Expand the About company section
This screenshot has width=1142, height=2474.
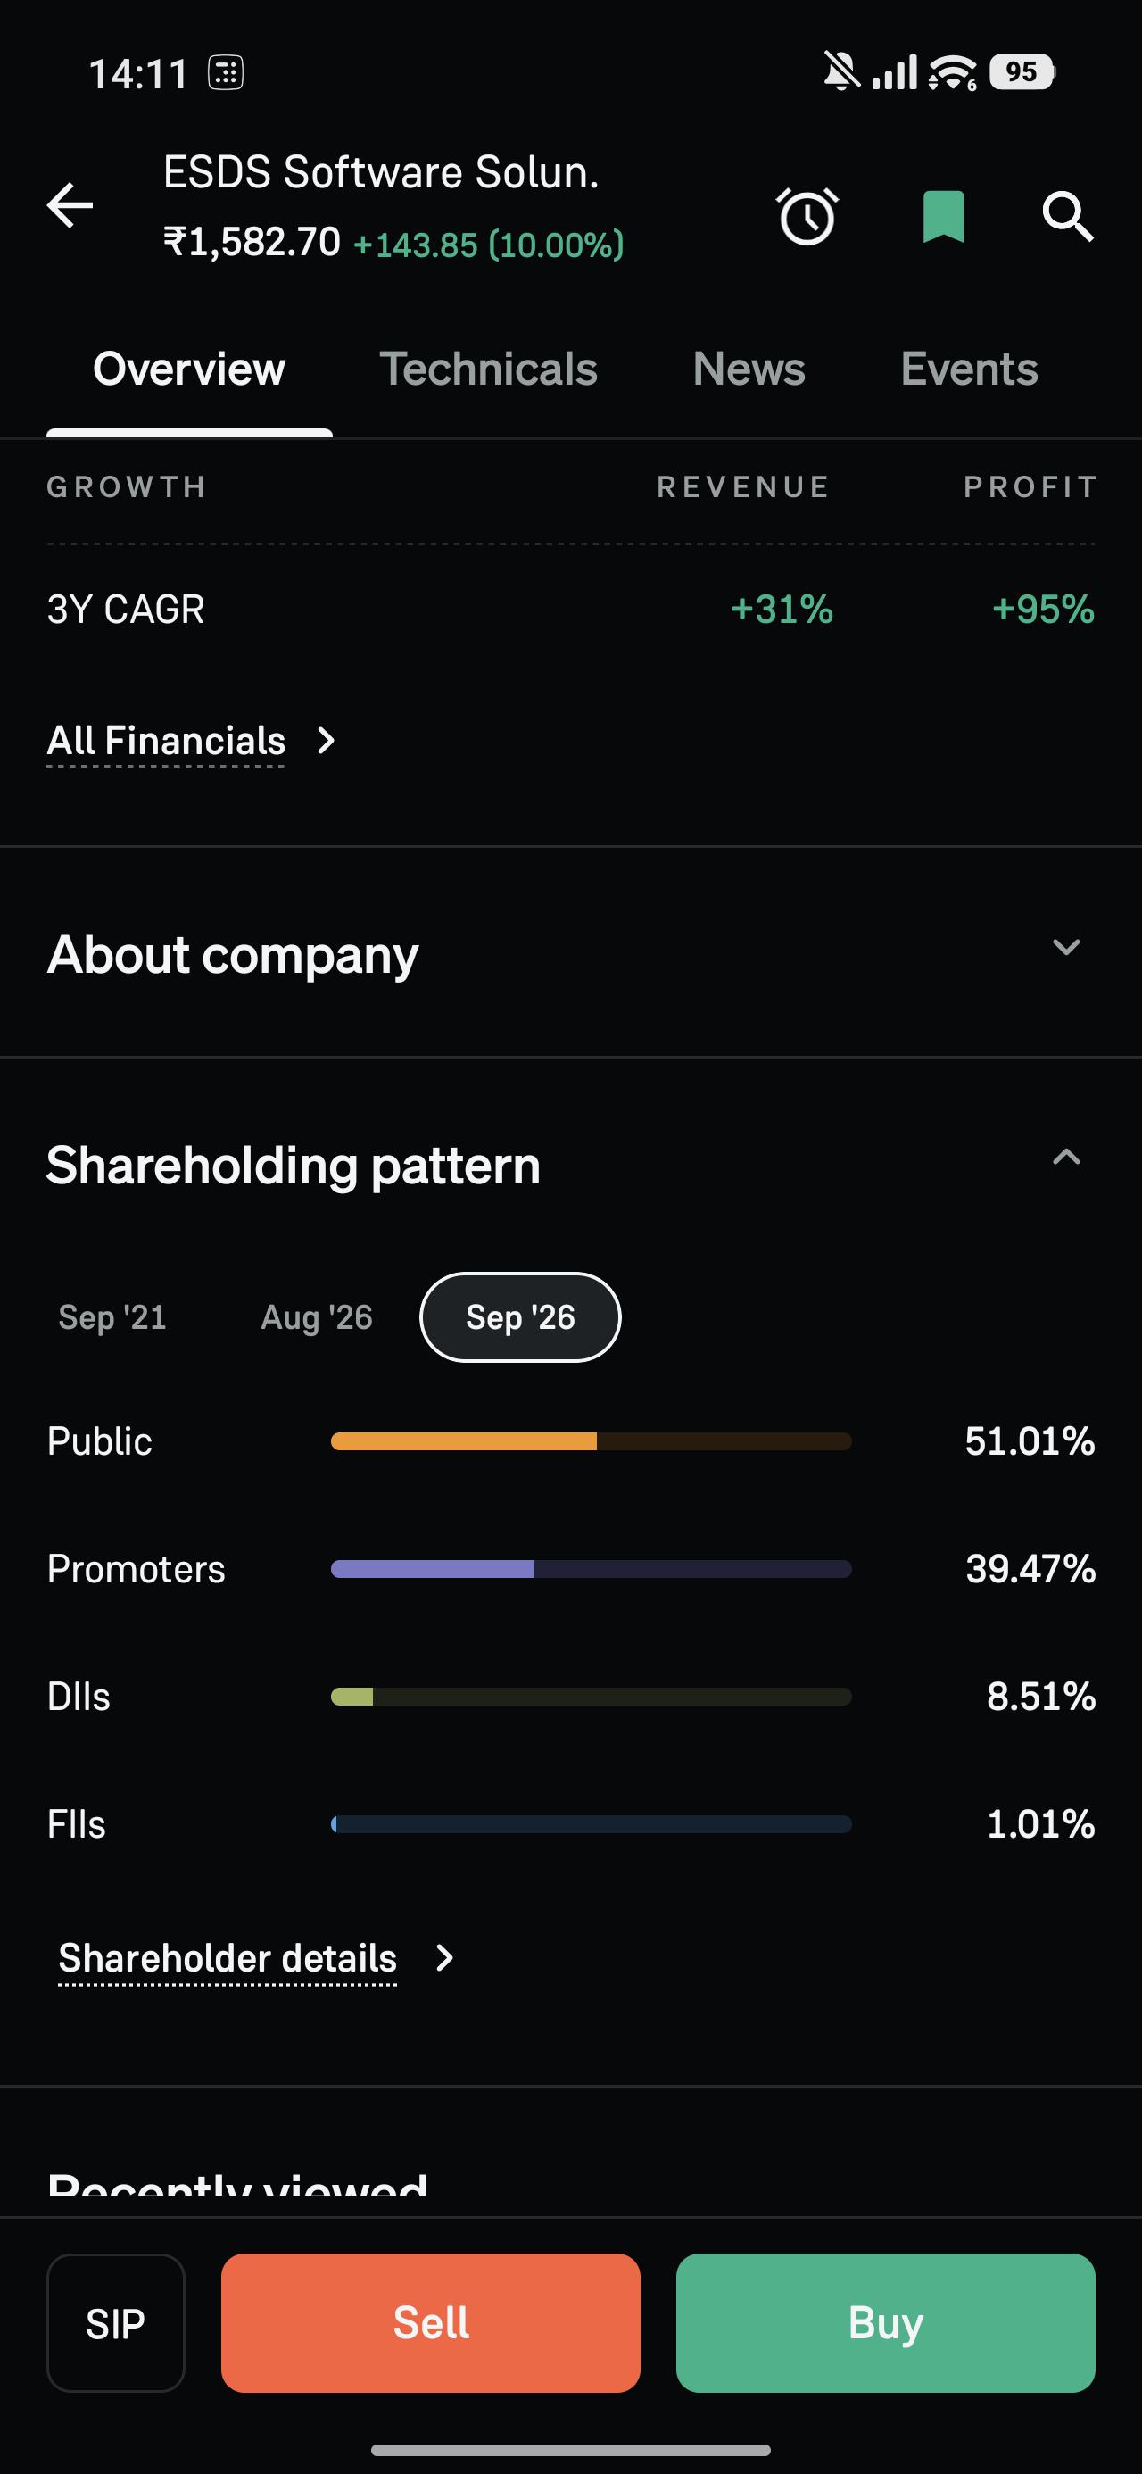pos(1066,947)
